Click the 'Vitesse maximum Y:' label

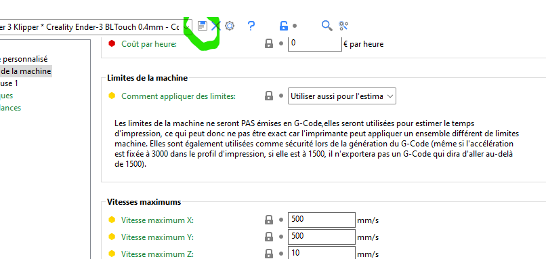157,237
